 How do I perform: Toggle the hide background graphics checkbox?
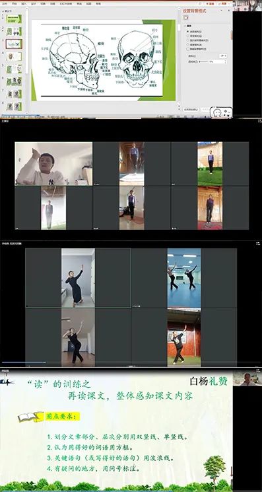point(188,49)
